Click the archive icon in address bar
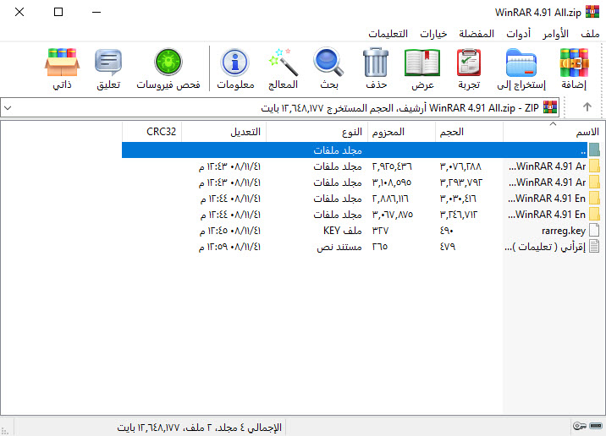This screenshot has width=606, height=436. point(550,107)
